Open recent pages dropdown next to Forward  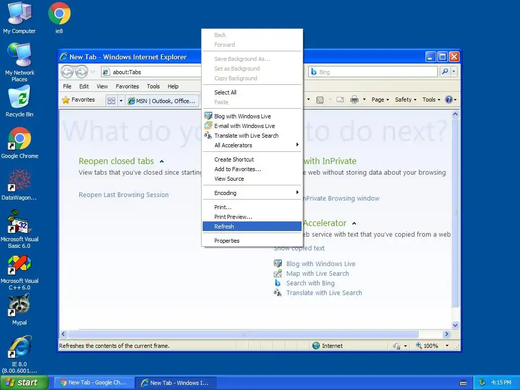click(x=93, y=72)
